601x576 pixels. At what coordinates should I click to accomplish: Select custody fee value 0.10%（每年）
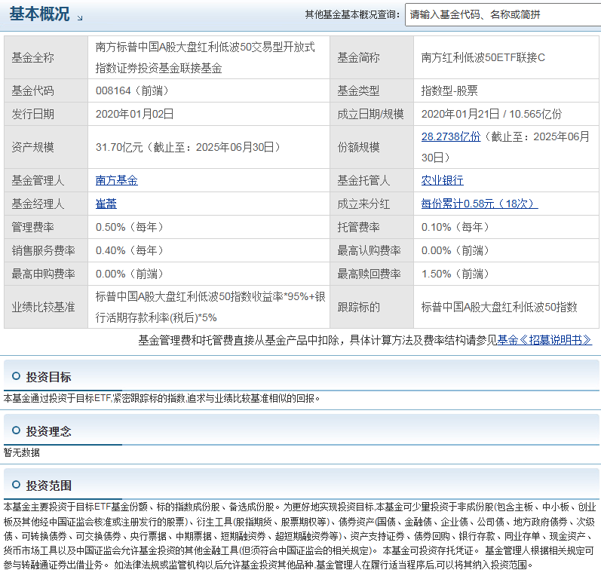pyautogui.click(x=455, y=227)
